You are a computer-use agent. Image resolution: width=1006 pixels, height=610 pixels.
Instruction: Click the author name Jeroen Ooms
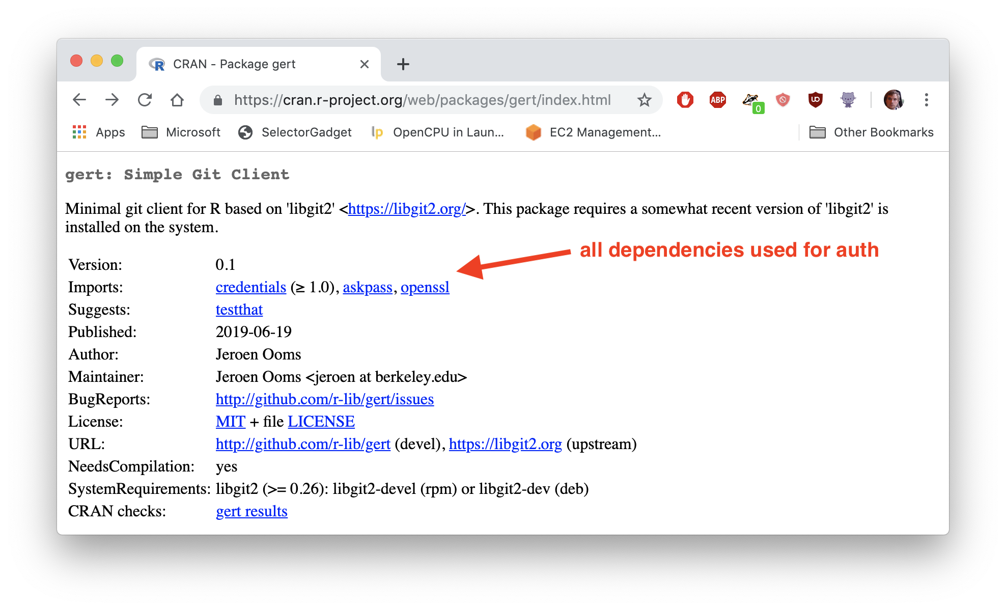tap(259, 354)
